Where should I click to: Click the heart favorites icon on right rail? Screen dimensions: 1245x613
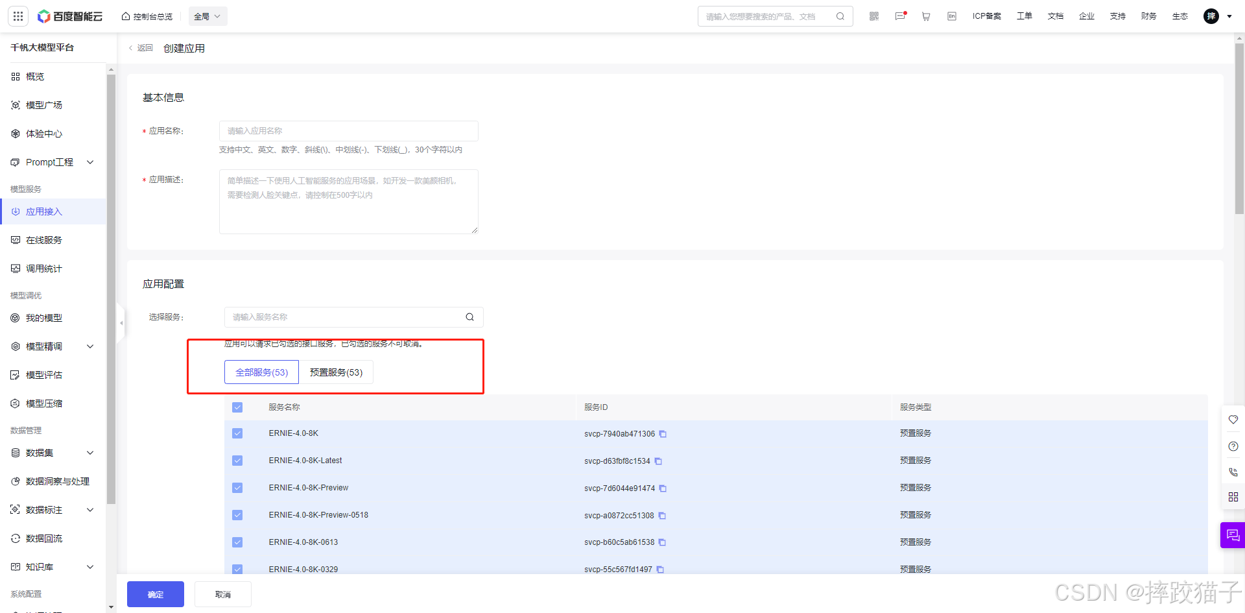pos(1233,420)
